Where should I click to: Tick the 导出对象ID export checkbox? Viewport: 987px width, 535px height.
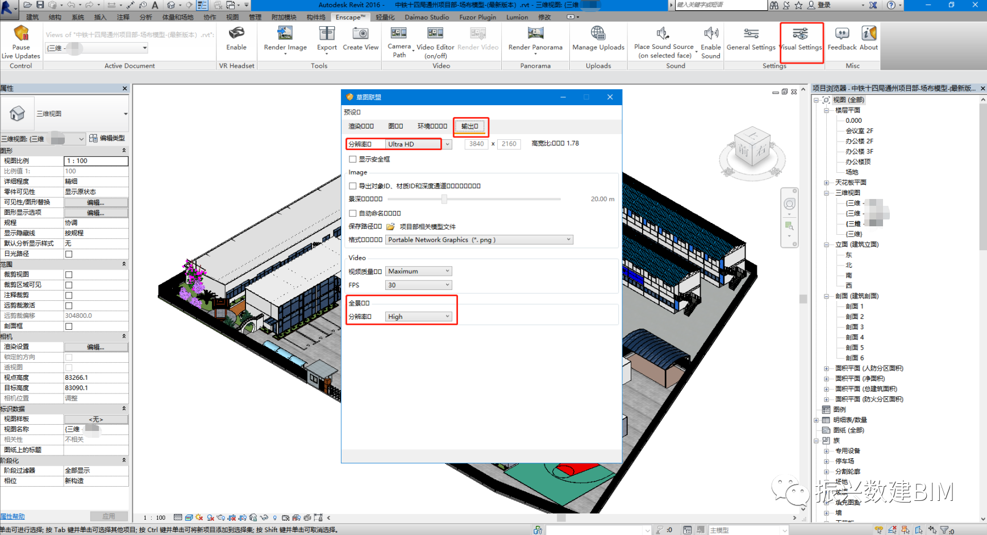point(353,186)
